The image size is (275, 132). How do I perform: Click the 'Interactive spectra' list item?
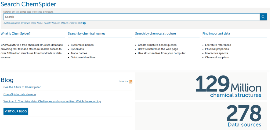(216, 53)
